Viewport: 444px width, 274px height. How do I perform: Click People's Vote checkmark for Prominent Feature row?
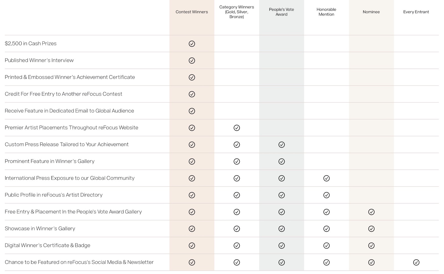[281, 161]
